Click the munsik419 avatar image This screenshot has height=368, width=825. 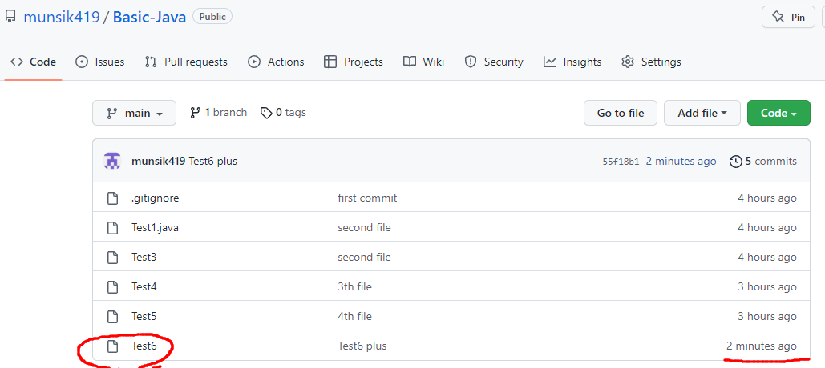(112, 161)
